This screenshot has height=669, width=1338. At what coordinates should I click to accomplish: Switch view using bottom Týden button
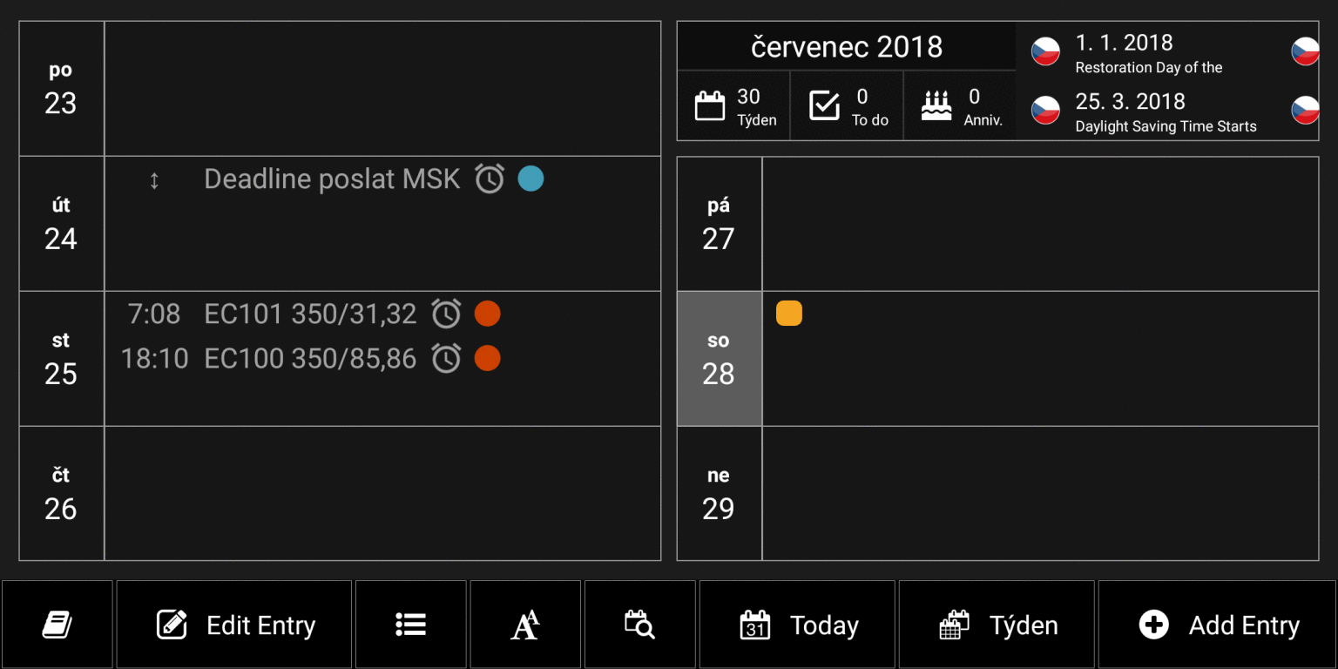(997, 625)
